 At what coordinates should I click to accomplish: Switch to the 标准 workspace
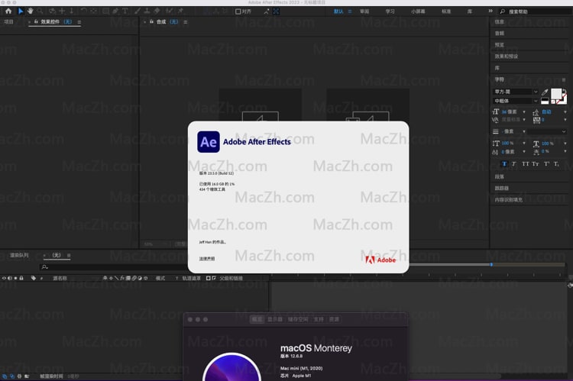click(x=446, y=11)
